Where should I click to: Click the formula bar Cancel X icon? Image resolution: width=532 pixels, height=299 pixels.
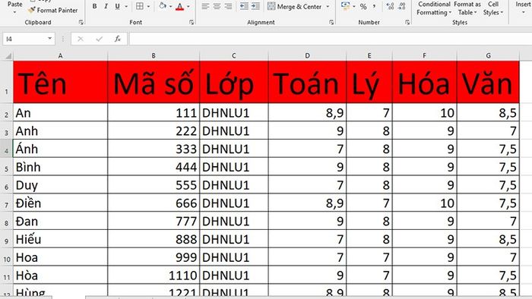(x=81, y=39)
